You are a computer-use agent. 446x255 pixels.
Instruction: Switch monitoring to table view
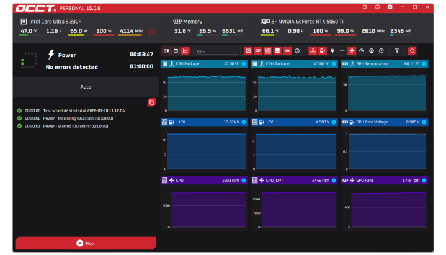coord(176,51)
